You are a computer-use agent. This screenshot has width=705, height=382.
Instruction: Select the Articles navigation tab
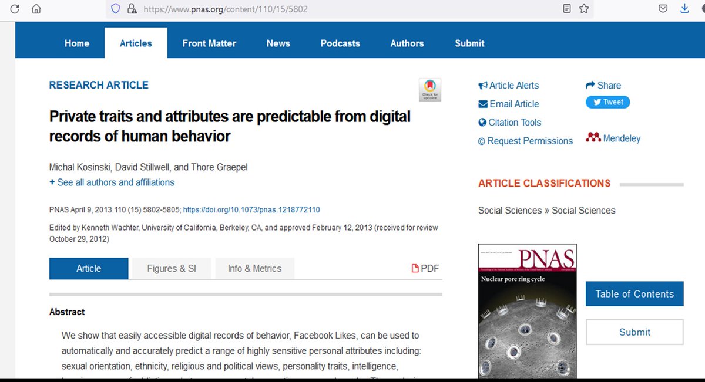[136, 43]
